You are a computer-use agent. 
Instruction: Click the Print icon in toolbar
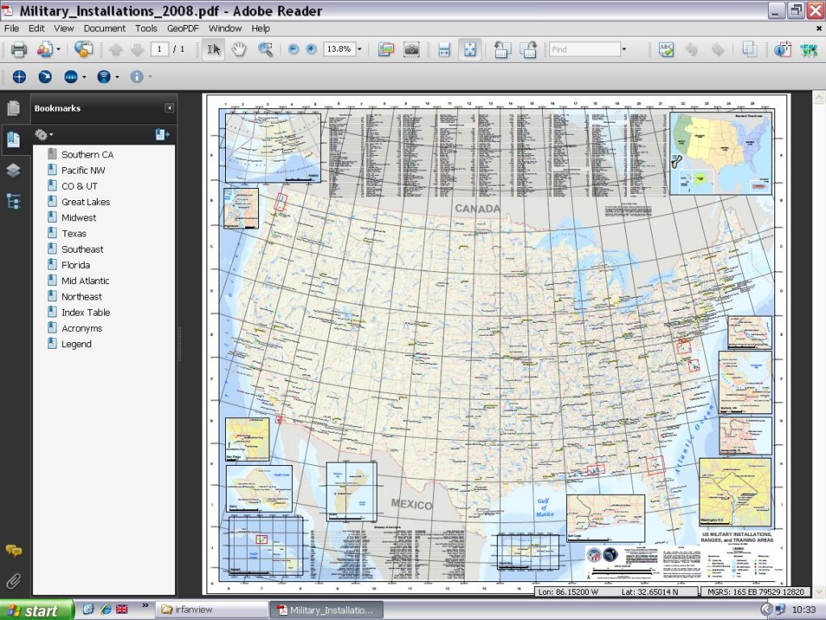[x=19, y=49]
